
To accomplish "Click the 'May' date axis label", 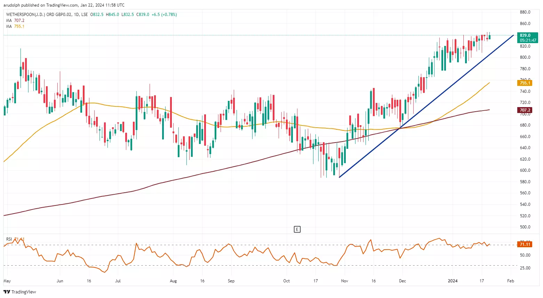I will (7, 281).
